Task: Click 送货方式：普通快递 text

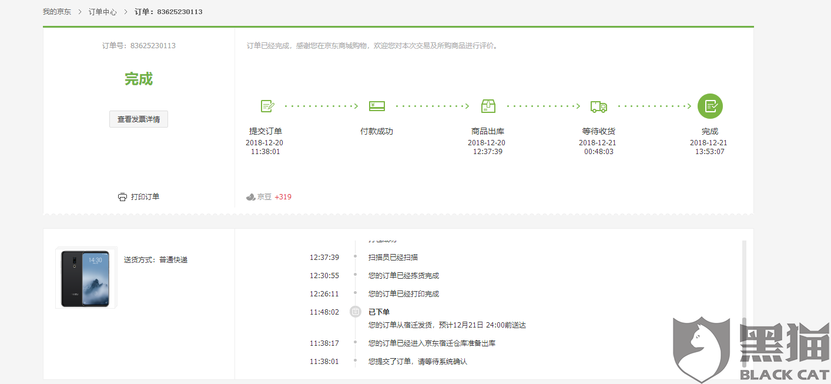Action: tap(156, 260)
